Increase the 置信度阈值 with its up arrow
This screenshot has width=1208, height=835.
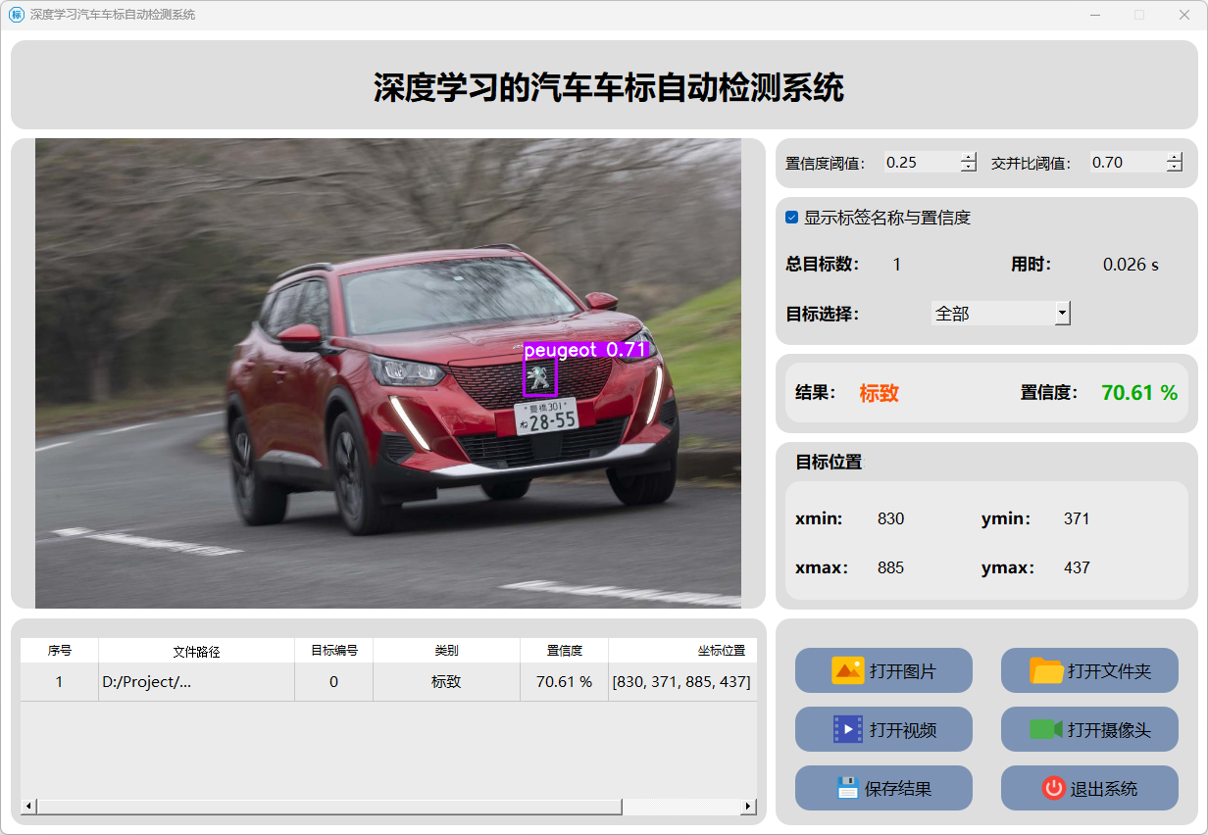coord(969,158)
